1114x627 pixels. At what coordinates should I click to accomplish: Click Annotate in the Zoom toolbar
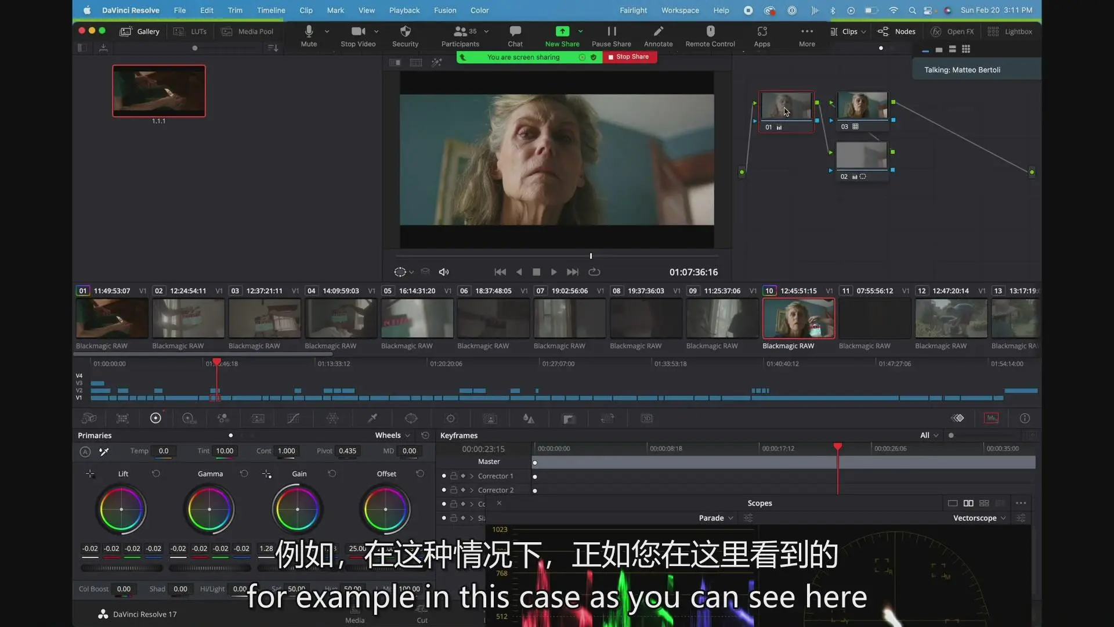(x=658, y=37)
